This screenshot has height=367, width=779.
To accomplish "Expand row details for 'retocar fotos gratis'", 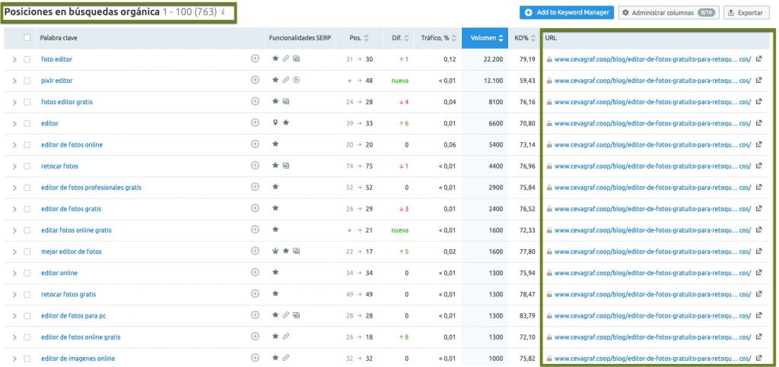I will 14,294.
